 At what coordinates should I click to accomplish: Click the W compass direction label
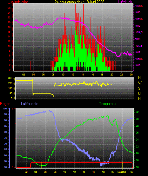coord(140,83)
